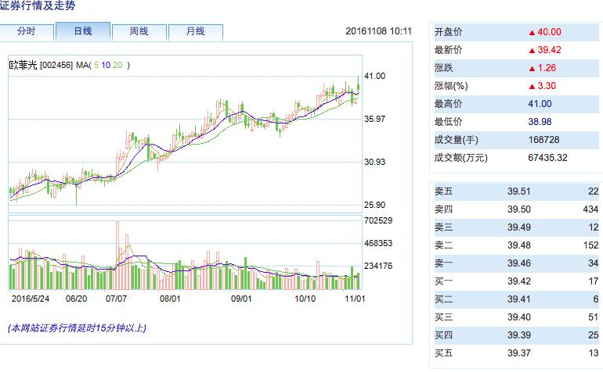Select the 日线 daily chart tab

(82, 31)
